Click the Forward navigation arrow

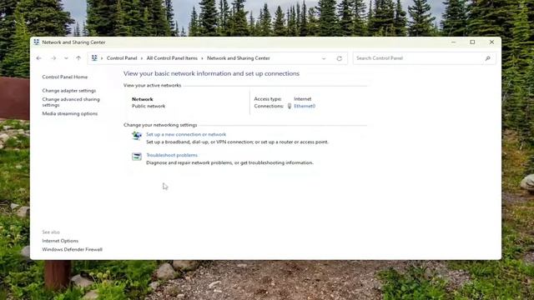53,58
